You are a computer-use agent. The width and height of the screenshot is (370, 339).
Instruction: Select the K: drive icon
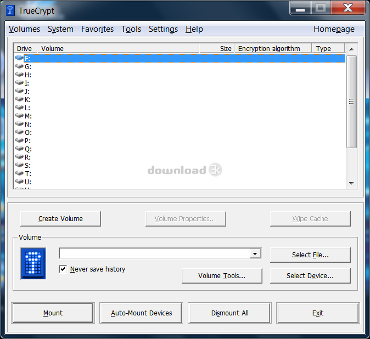point(19,99)
